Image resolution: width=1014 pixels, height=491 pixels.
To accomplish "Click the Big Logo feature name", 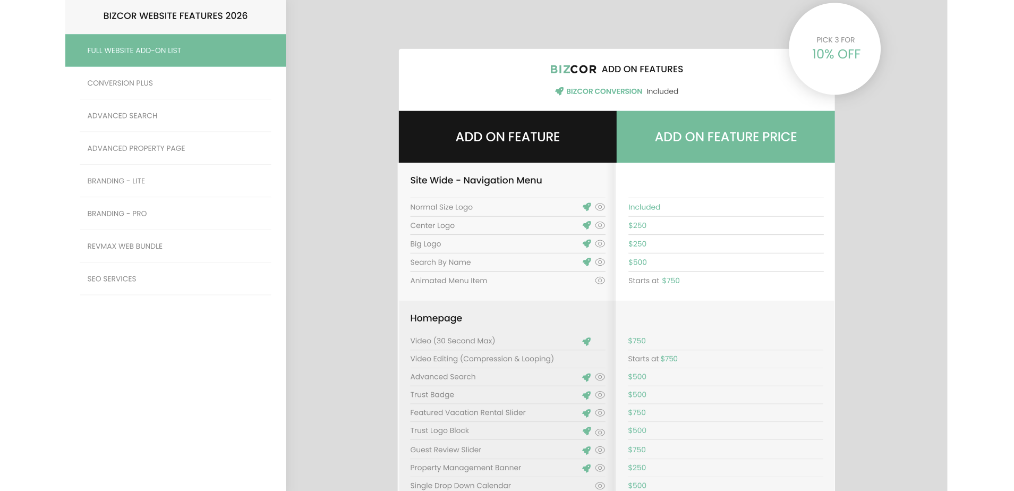I will click(425, 244).
